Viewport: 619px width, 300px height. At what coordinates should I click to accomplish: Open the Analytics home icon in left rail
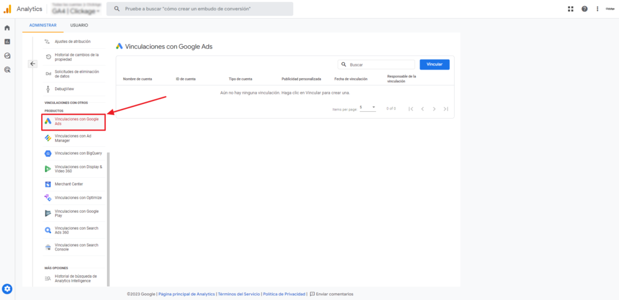(x=7, y=28)
